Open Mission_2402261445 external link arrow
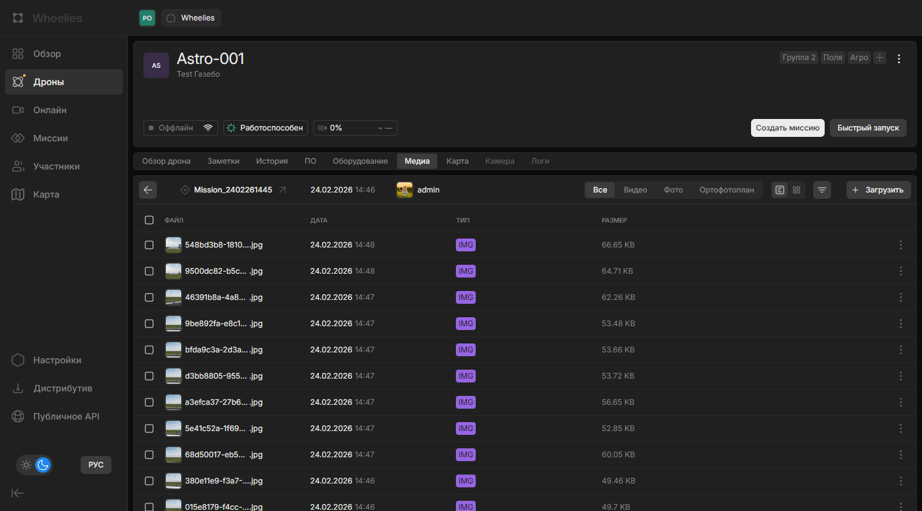 click(x=282, y=190)
